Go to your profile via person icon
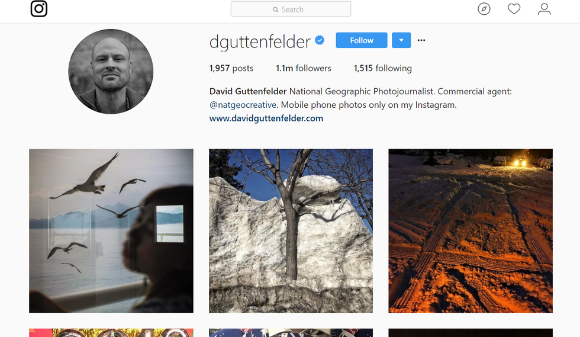The image size is (580, 337). click(544, 9)
